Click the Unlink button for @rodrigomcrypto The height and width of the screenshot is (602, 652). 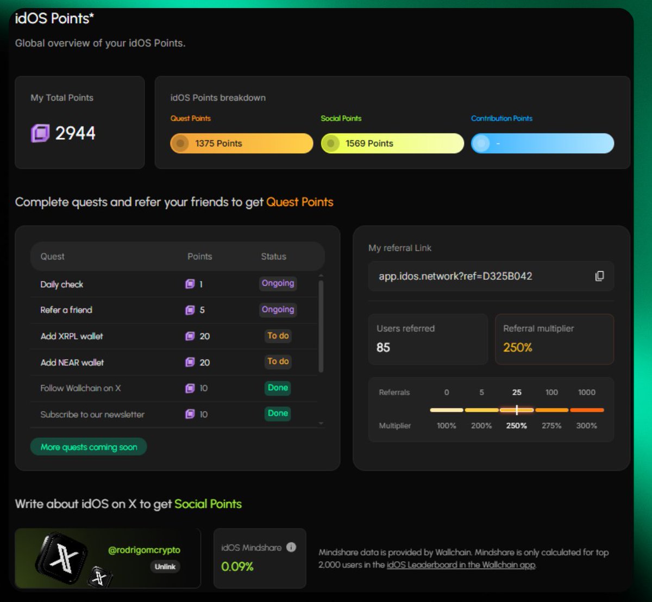click(x=165, y=567)
